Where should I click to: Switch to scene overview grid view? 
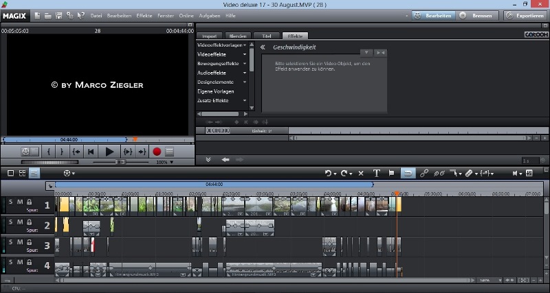(x=23, y=173)
